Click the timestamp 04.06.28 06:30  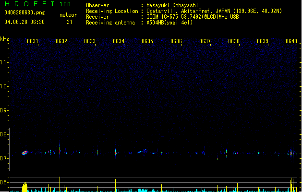coord(24,22)
